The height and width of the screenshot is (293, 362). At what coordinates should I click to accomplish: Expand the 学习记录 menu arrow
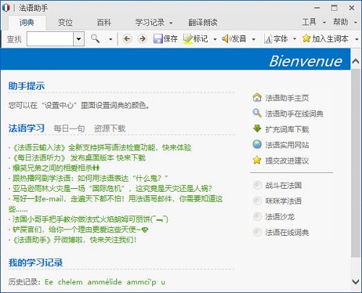click(x=171, y=23)
